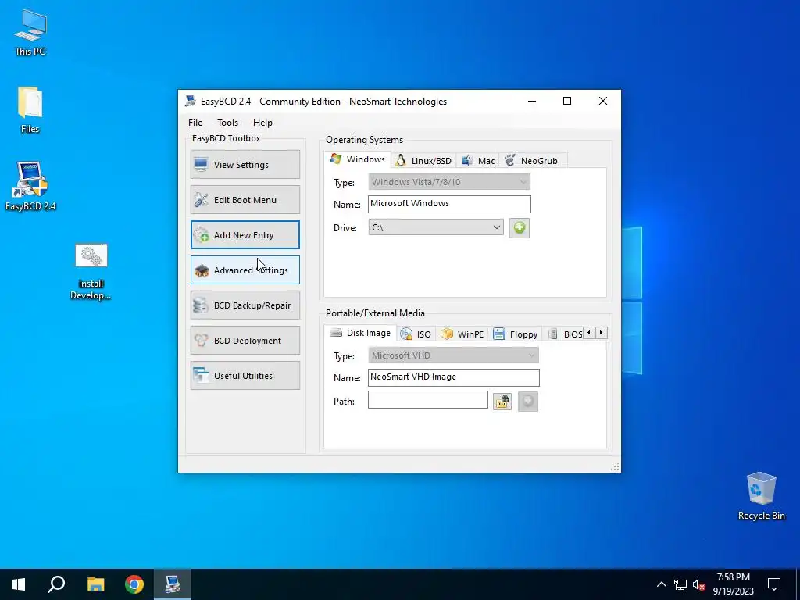Switch to the Linux/BSD tab
800x600 pixels.
tap(424, 161)
